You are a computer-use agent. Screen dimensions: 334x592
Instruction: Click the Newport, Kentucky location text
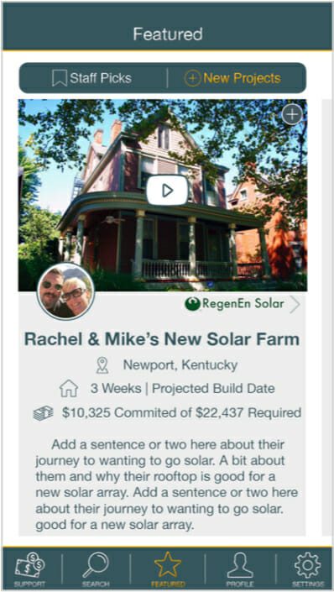(180, 365)
